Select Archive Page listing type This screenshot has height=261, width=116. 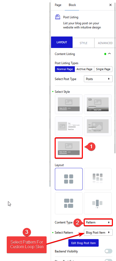pyautogui.click(x=84, y=69)
